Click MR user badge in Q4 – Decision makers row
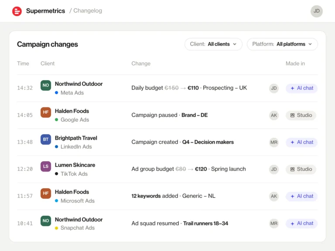This screenshot has width=335, height=251. [x=273, y=142]
